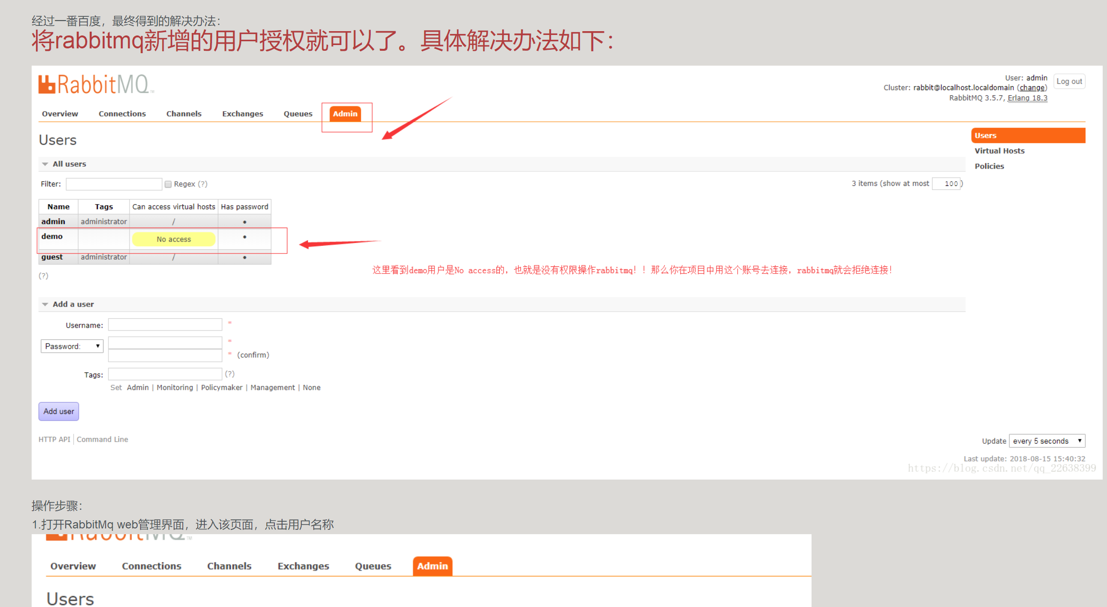This screenshot has width=1107, height=607.
Task: Click the RabbitMQ logo in top screenshot
Action: point(96,84)
